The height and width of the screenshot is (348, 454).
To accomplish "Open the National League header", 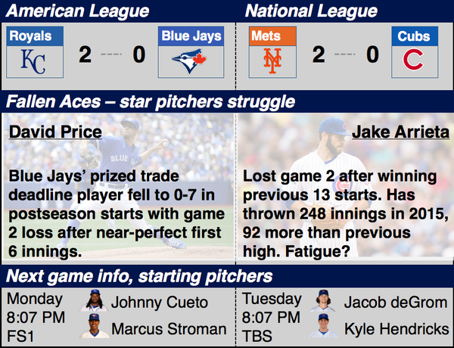I will click(x=311, y=11).
